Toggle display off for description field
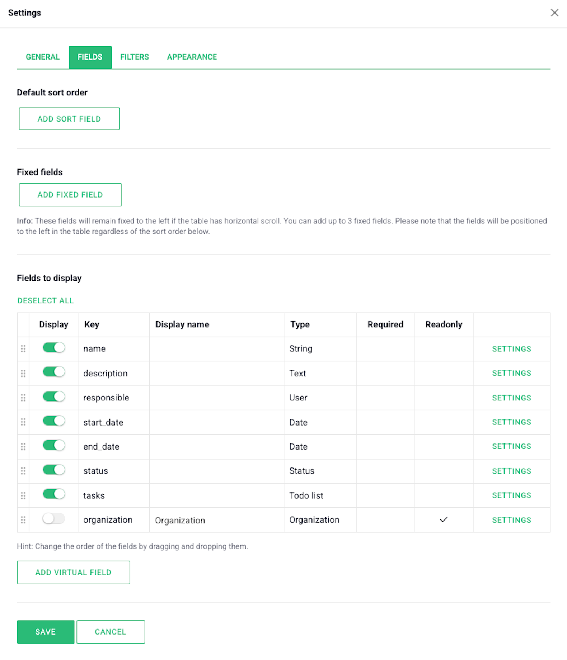 pos(54,372)
